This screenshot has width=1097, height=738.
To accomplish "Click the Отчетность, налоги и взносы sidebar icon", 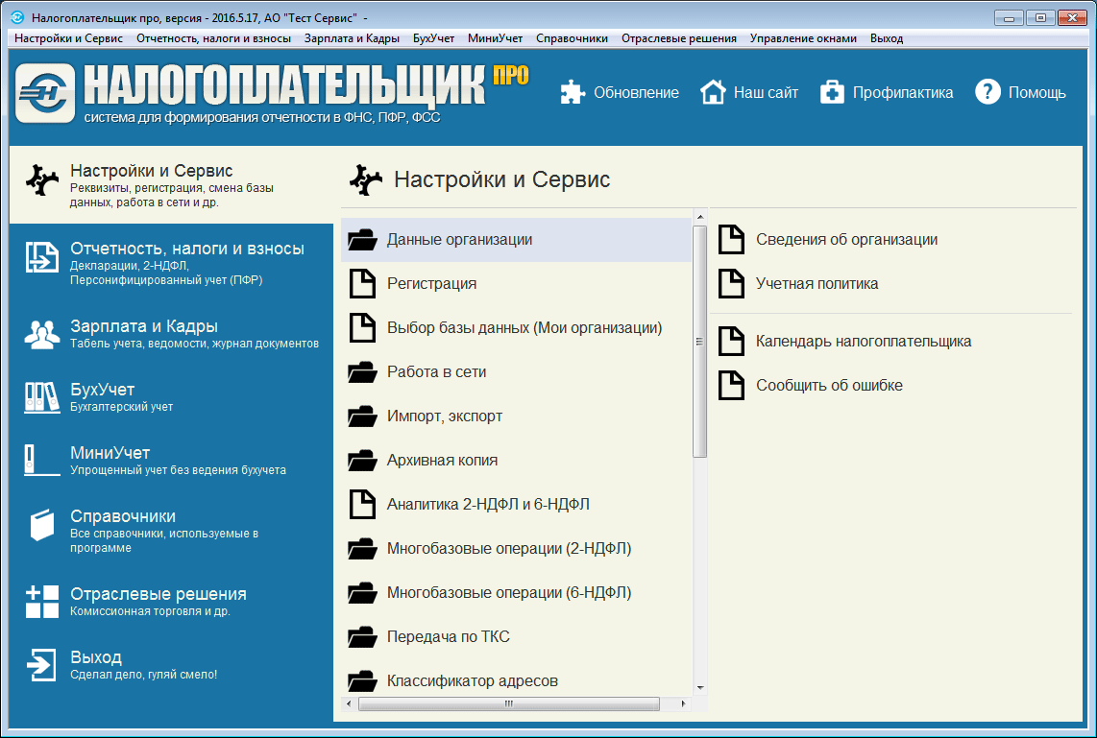I will tap(42, 256).
